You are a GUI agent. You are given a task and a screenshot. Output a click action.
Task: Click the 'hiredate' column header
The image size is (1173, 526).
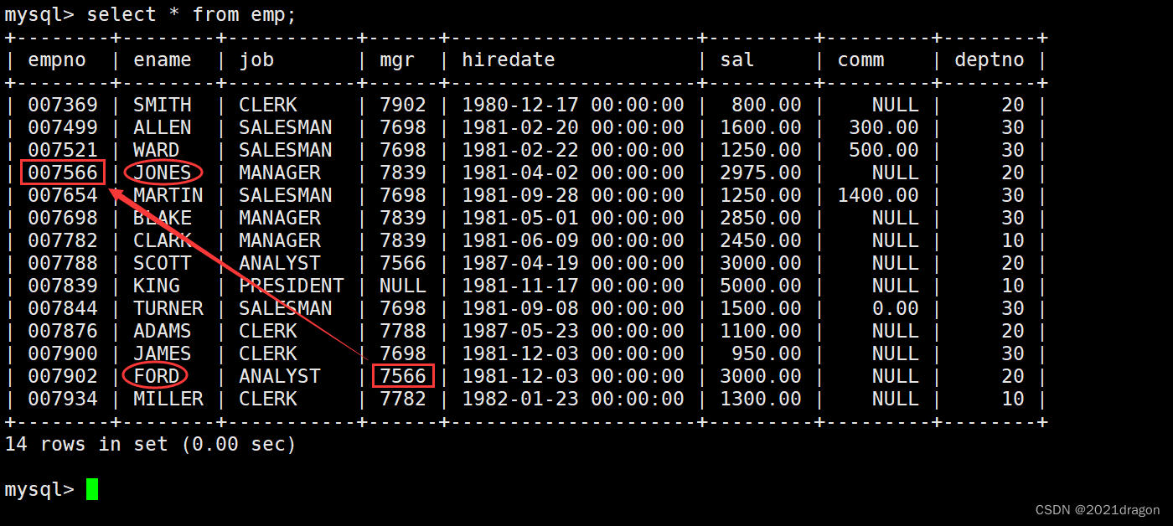tap(509, 59)
